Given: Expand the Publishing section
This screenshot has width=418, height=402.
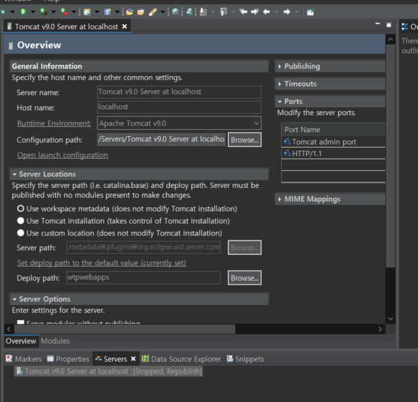Looking at the screenshot, I should (x=279, y=66).
